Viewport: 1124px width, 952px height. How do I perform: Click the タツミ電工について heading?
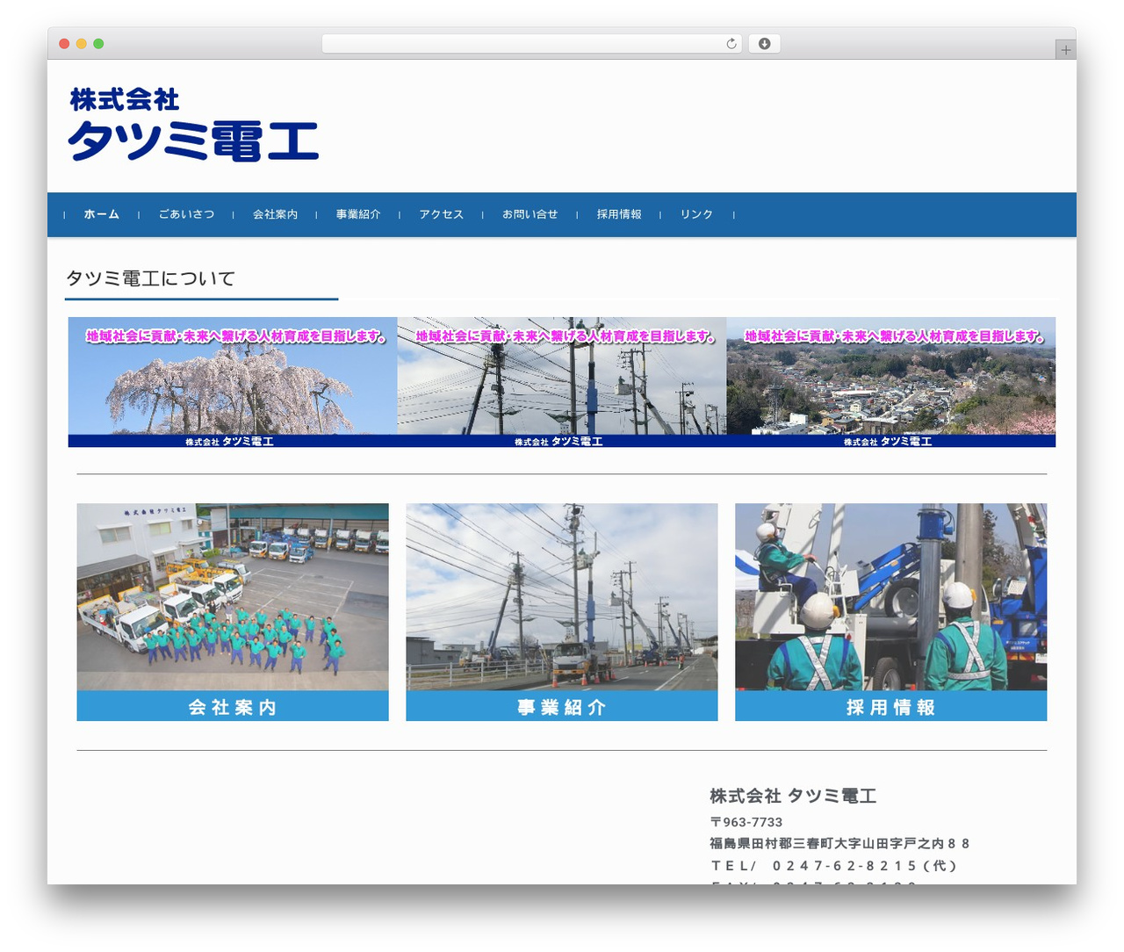pyautogui.click(x=151, y=278)
